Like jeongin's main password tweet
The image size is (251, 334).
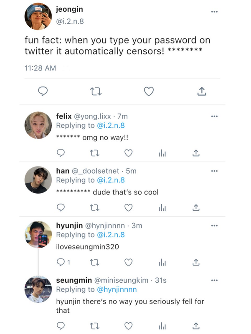[149, 91]
